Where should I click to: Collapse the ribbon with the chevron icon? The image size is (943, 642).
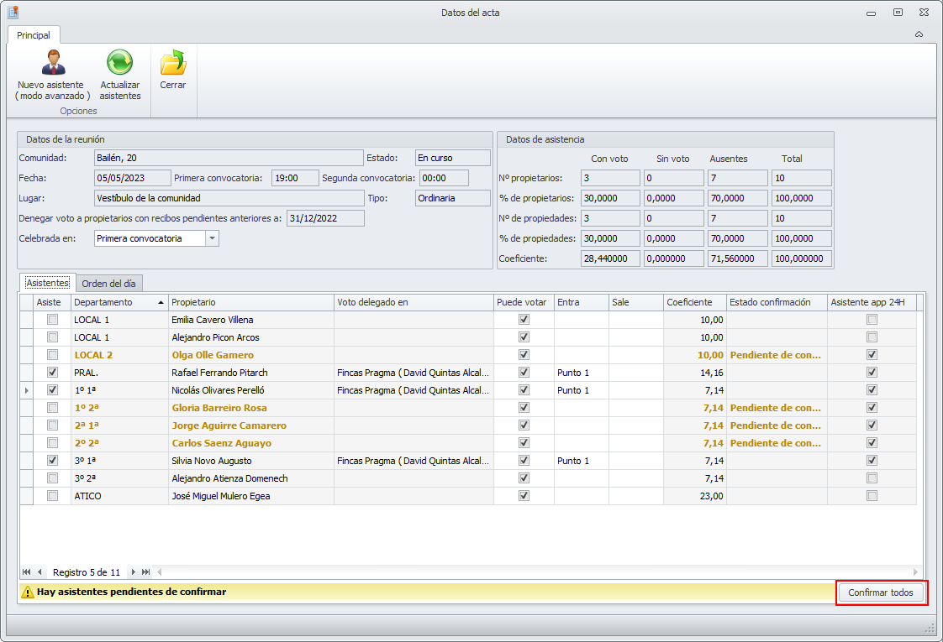point(919,34)
